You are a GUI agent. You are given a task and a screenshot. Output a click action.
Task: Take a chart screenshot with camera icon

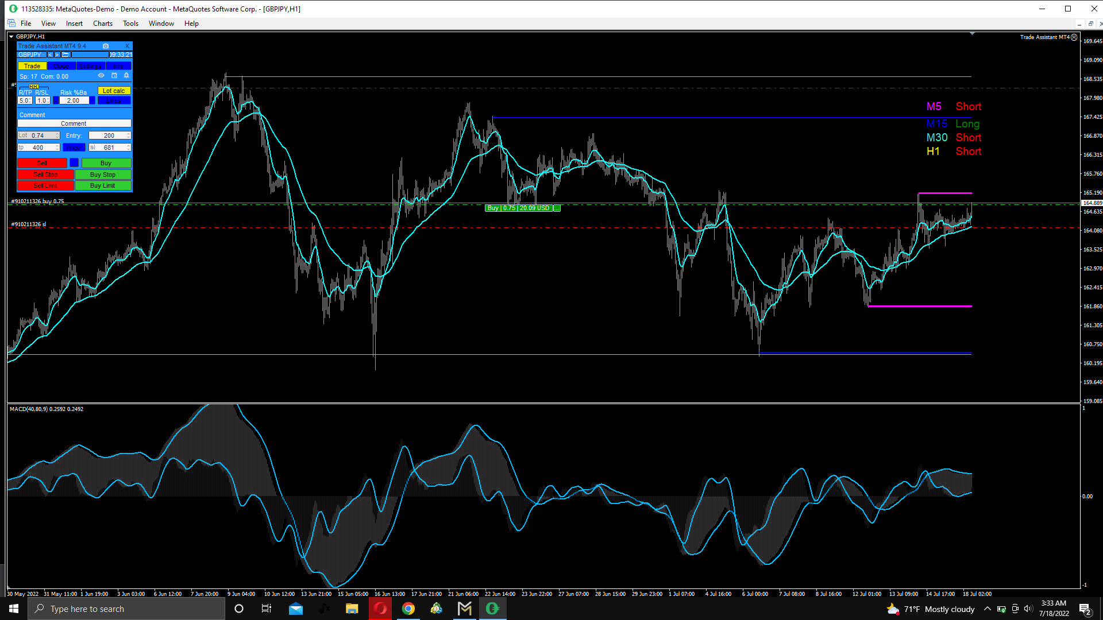pos(106,46)
